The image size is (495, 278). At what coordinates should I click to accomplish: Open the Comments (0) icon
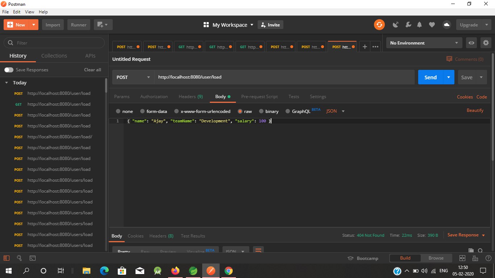(x=449, y=59)
